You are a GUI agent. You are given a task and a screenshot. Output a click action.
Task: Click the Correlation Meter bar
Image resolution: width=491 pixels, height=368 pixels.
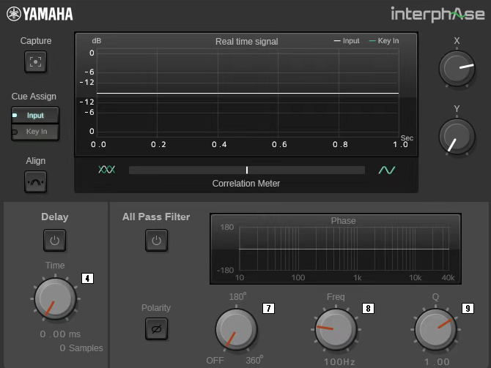tap(247, 170)
